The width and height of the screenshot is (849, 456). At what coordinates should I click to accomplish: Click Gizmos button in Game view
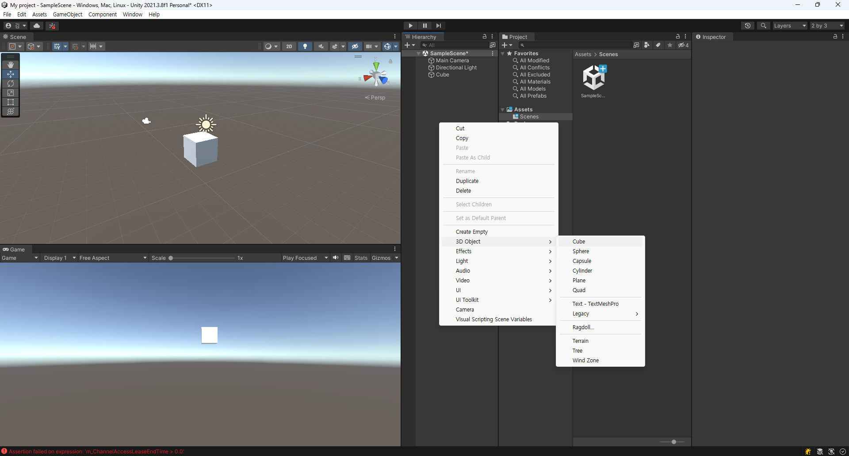point(381,258)
